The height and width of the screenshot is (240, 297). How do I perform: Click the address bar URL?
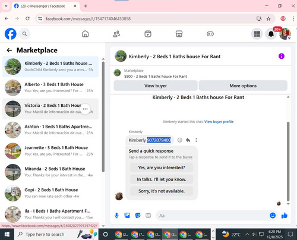(88, 19)
